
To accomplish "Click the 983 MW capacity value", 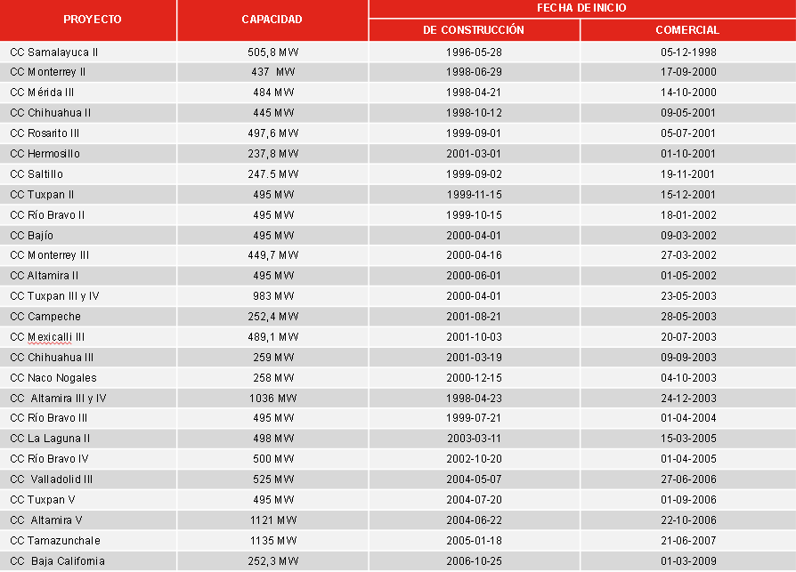I will tap(272, 296).
